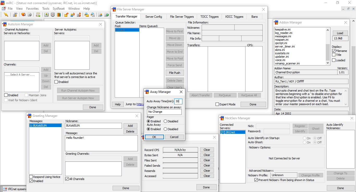This screenshot has width=356, height=192.
Task: Select Default pool in Queue Selector
Action: (x=127, y=30)
